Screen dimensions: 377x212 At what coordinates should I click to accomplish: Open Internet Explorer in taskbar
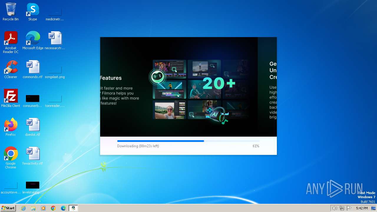tap(23, 208)
